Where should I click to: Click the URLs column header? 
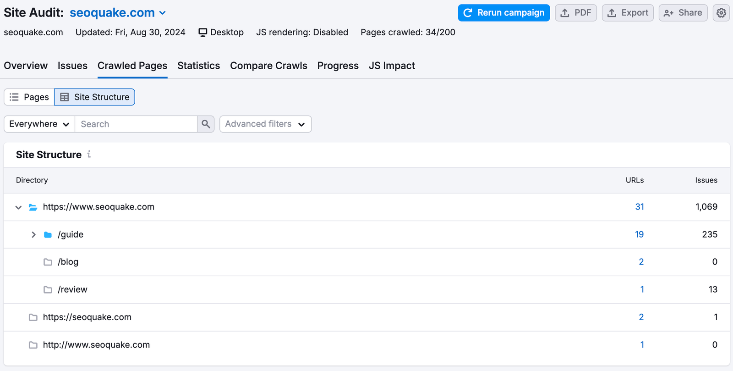[x=635, y=180]
